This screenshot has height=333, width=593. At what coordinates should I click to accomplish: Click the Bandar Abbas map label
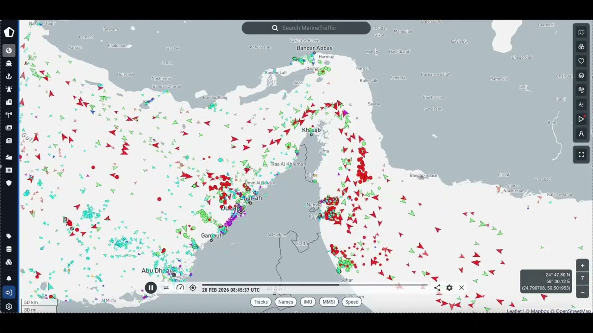coord(315,48)
